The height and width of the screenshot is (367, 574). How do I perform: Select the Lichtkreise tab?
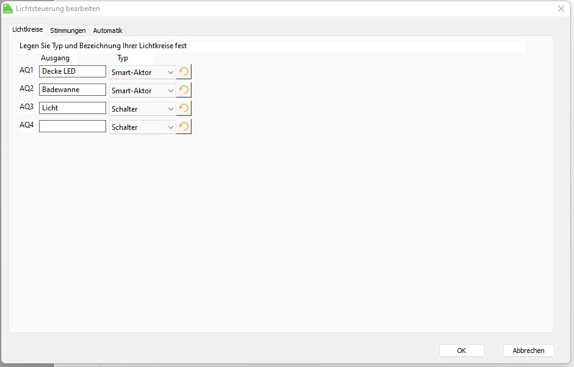click(27, 30)
